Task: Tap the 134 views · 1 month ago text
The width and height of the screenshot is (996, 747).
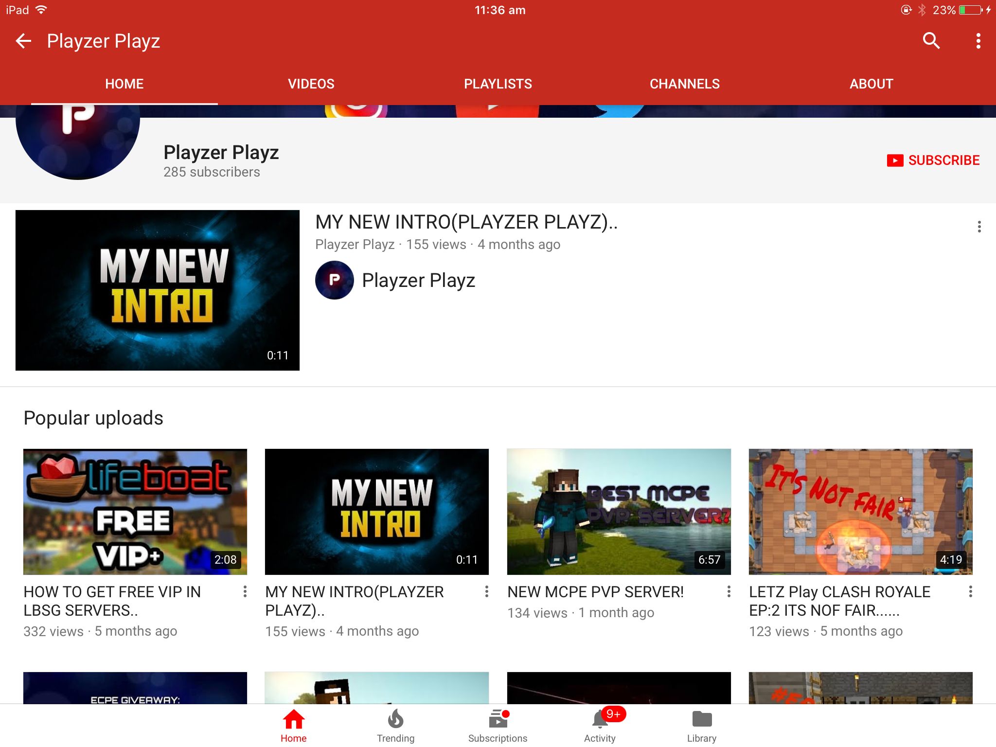Action: tap(581, 613)
